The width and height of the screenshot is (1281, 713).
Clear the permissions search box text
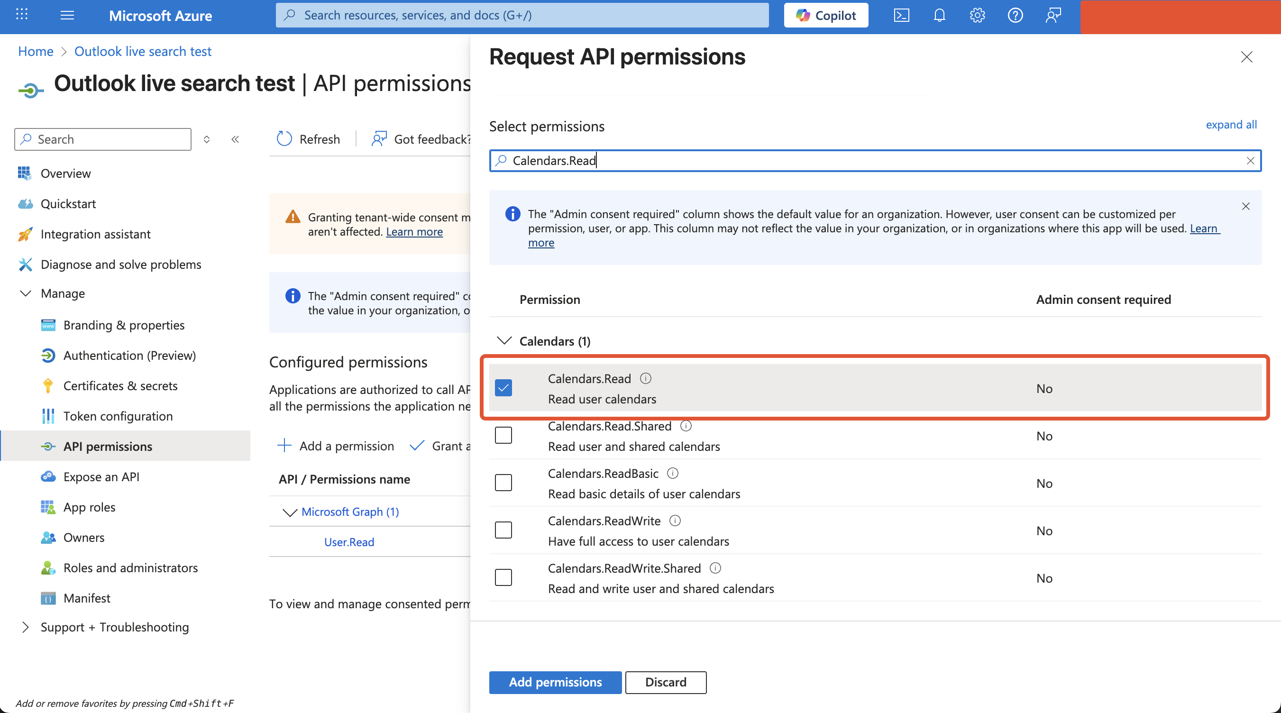(x=1250, y=161)
